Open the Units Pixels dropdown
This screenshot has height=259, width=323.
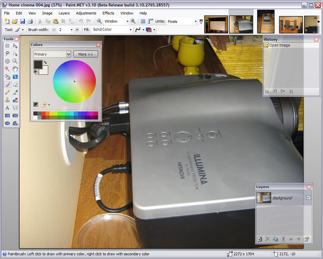196,22
